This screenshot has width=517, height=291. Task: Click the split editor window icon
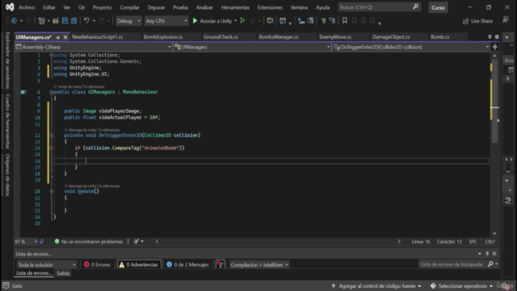495,47
